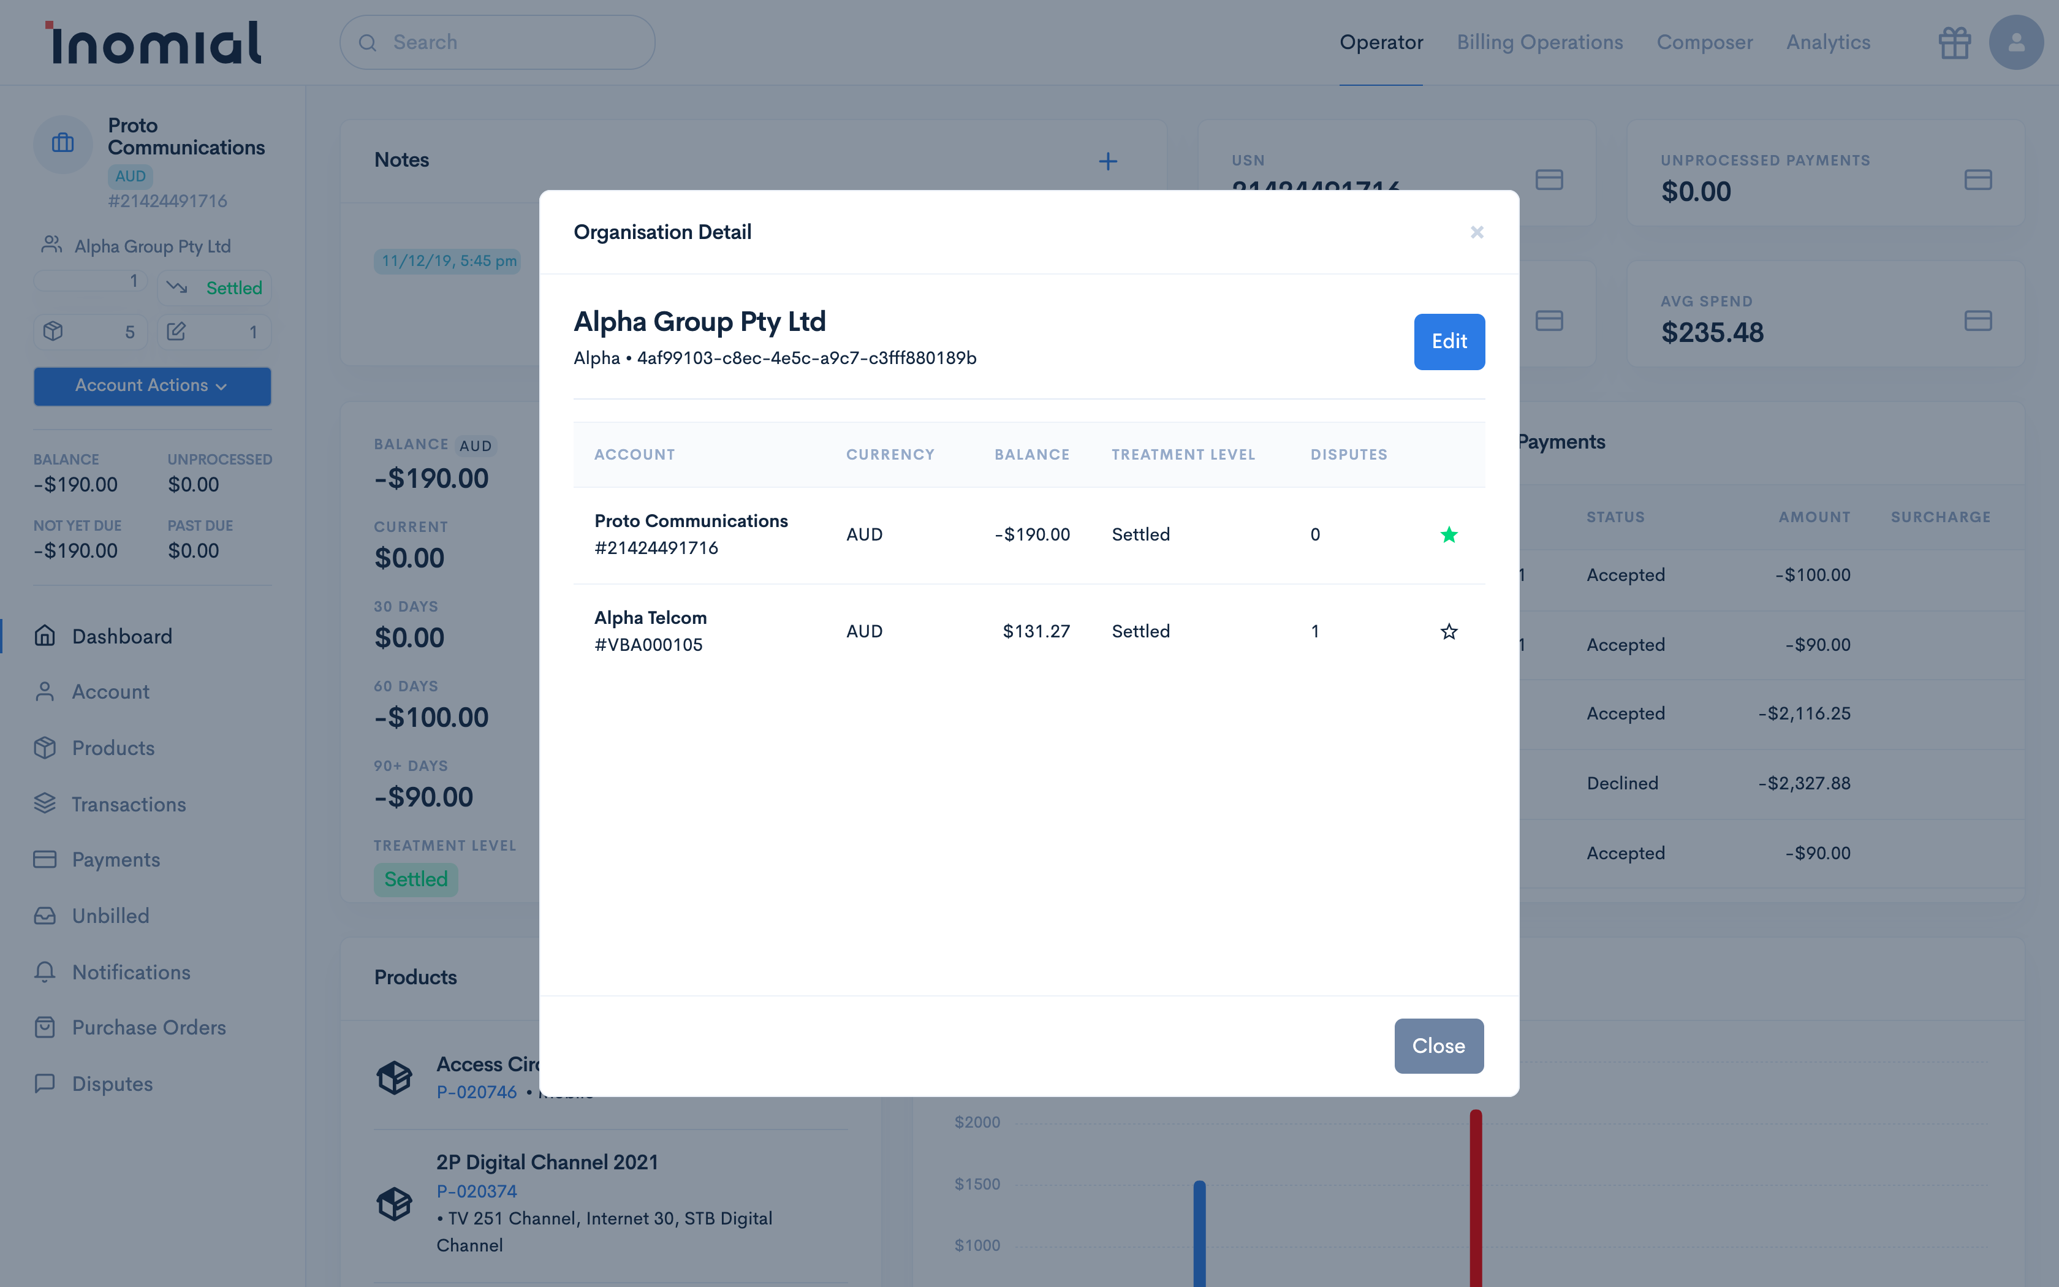This screenshot has width=2059, height=1287.
Task: Click the Notifications bell icon
Action: 45,972
